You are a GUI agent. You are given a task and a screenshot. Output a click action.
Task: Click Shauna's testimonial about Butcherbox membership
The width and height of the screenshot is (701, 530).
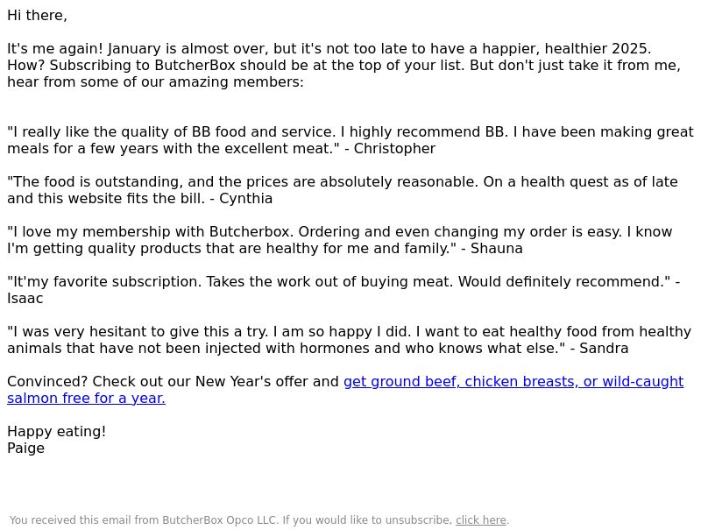point(340,240)
